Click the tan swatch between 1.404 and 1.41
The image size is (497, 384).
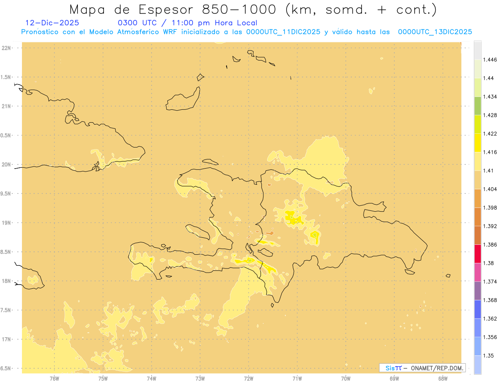coord(478,180)
